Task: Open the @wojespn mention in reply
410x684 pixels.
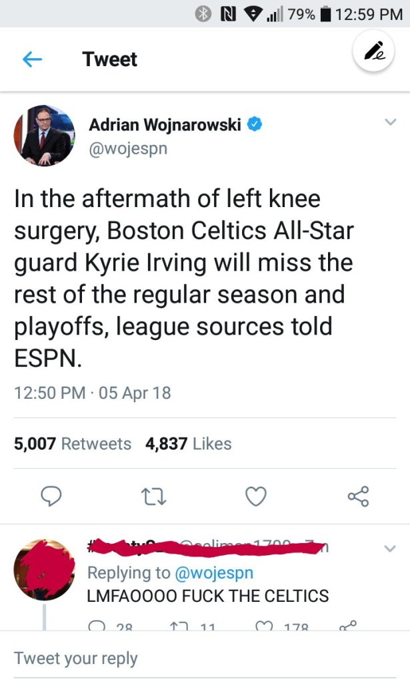Action: pos(213,572)
